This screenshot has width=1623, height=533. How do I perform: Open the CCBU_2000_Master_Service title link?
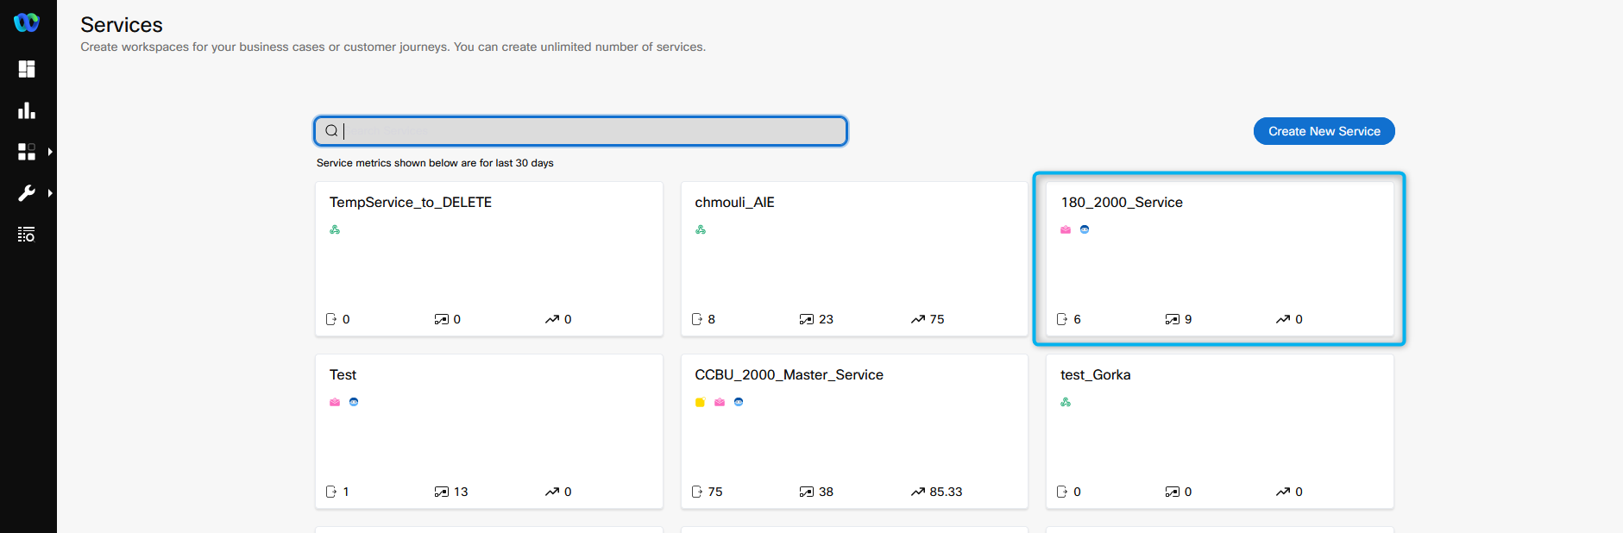pyautogui.click(x=789, y=375)
